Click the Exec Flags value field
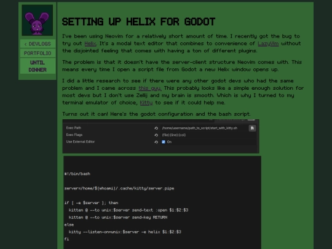This screenshot has width=332, height=249. tap(208, 135)
